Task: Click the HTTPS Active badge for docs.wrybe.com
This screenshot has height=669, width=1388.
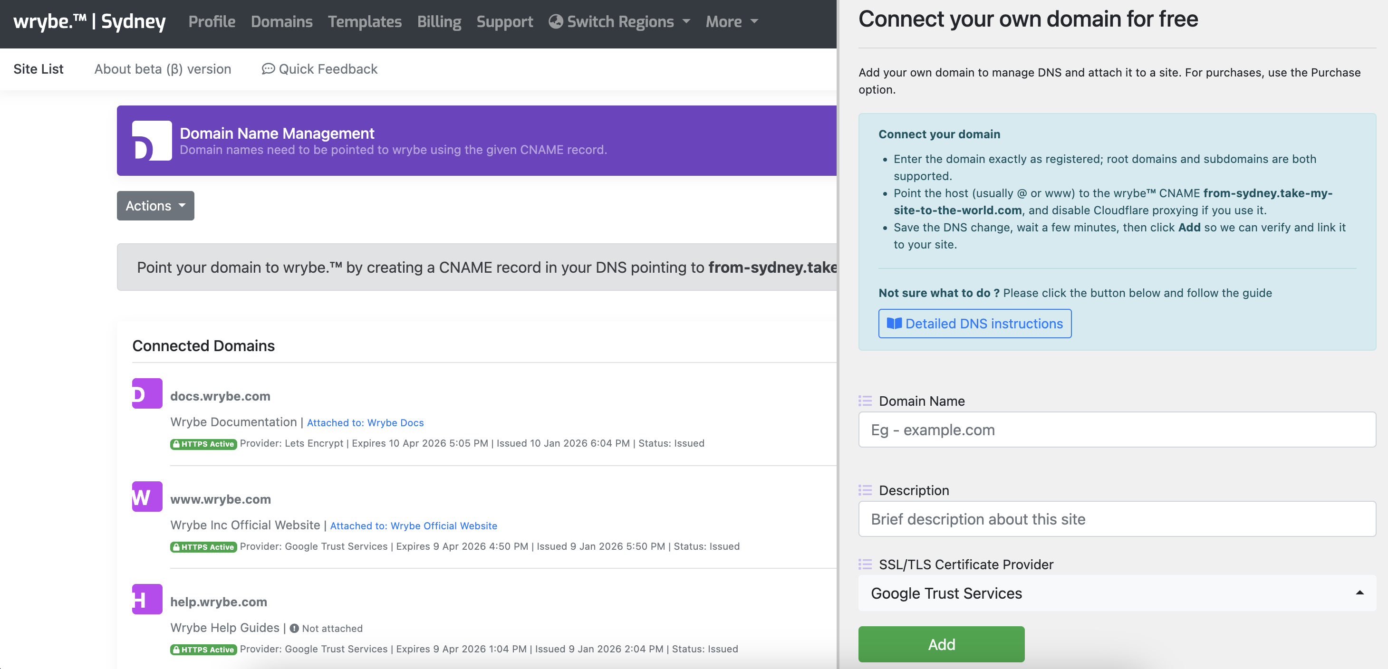Action: (203, 444)
